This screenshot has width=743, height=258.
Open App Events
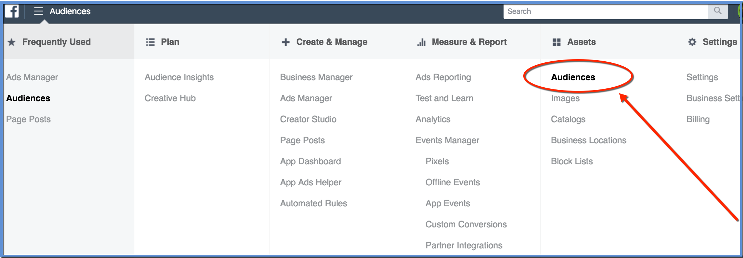pos(448,203)
